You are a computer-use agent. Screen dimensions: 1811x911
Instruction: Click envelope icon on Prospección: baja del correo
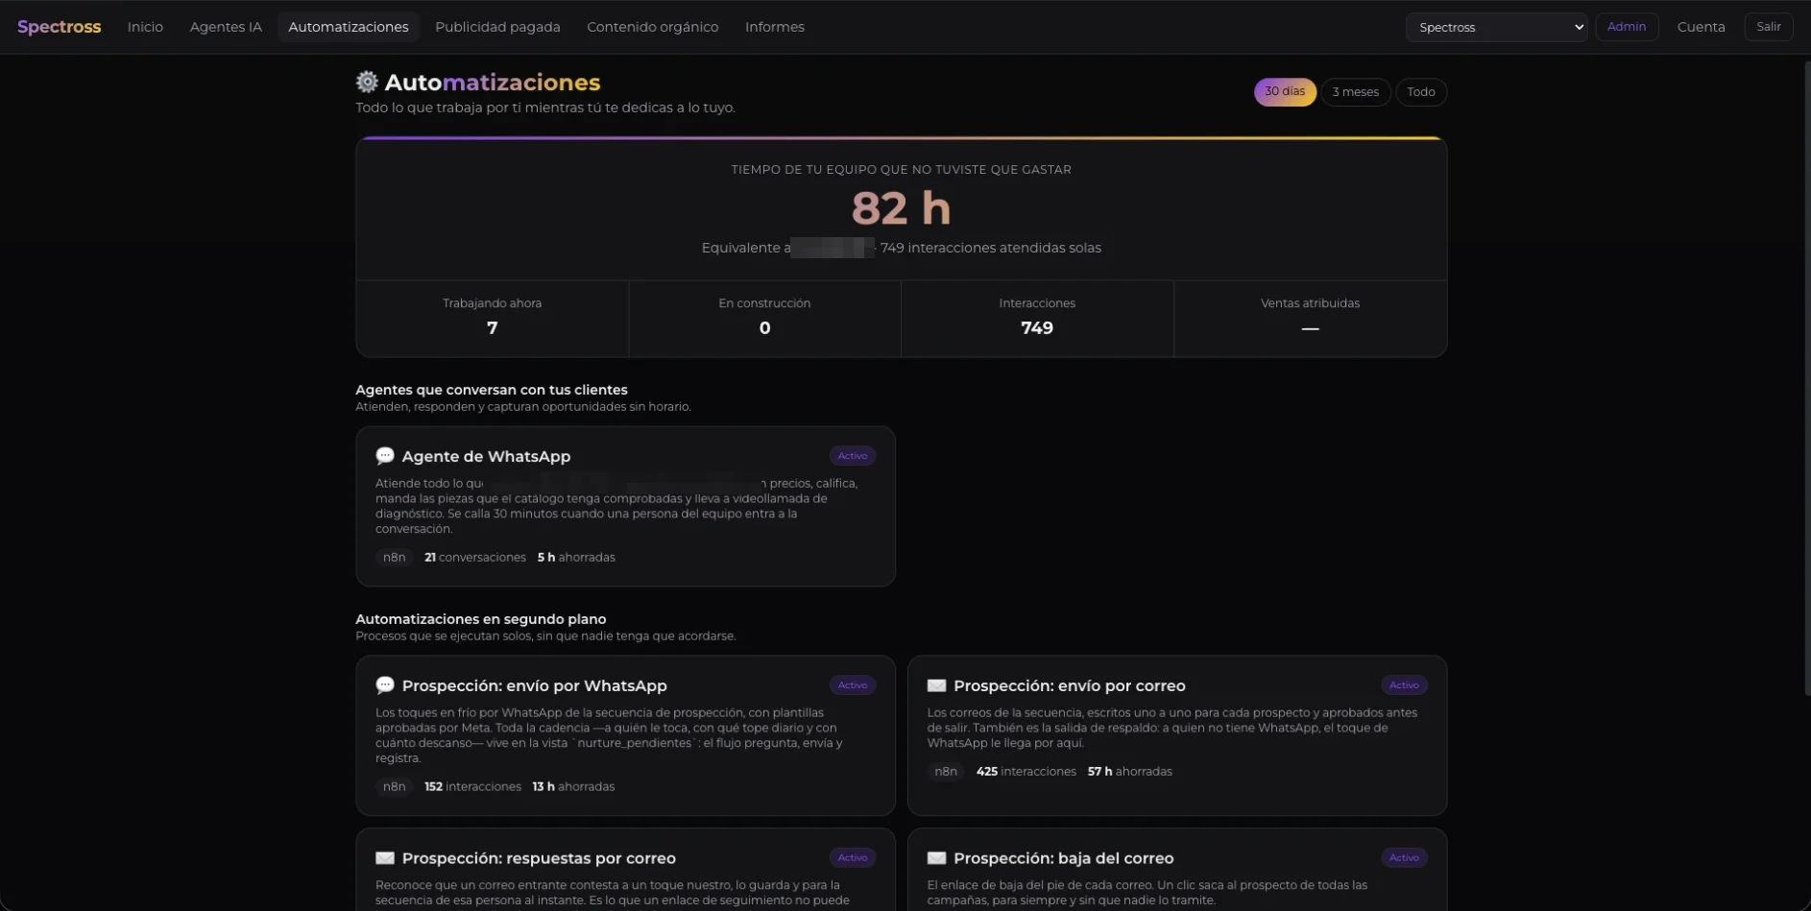click(x=936, y=858)
